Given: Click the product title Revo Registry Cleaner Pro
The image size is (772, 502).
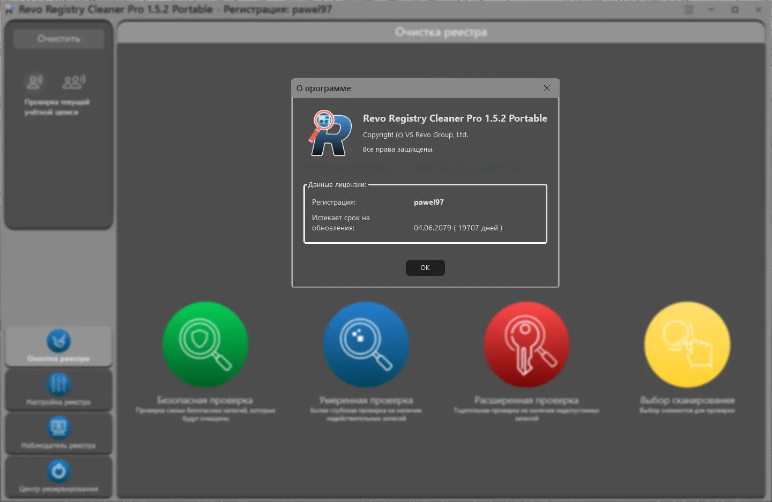Looking at the screenshot, I should pos(455,118).
